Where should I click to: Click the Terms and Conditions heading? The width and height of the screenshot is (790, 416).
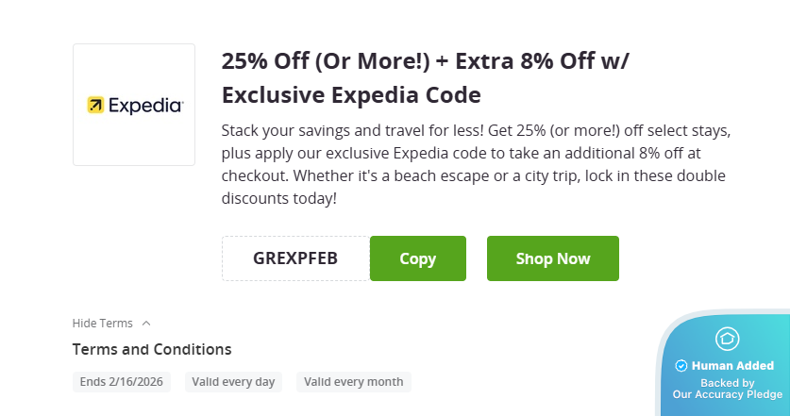[152, 349]
